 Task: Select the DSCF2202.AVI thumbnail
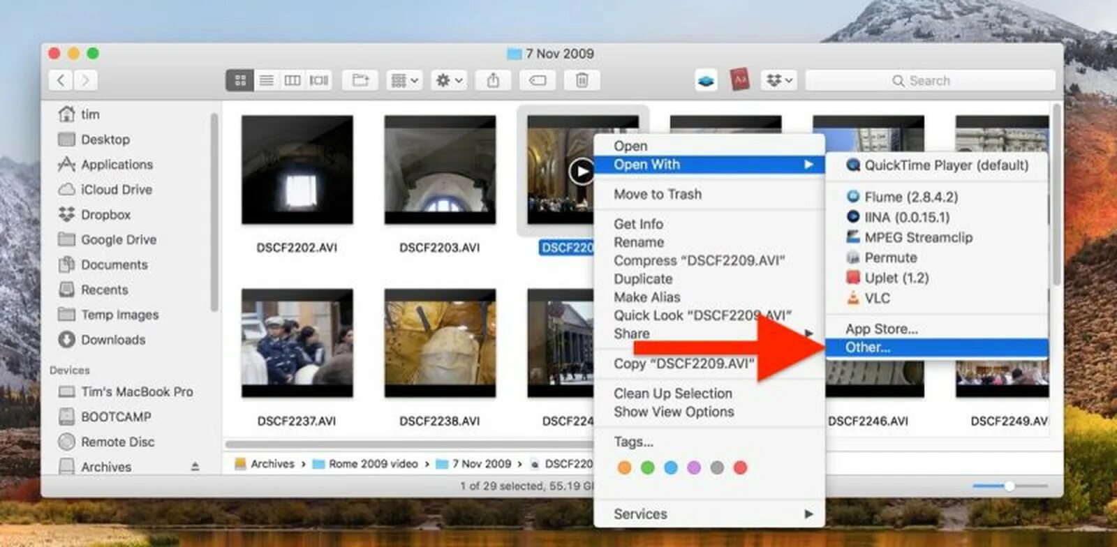pos(297,170)
